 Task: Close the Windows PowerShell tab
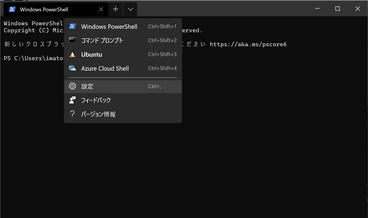(x=101, y=9)
